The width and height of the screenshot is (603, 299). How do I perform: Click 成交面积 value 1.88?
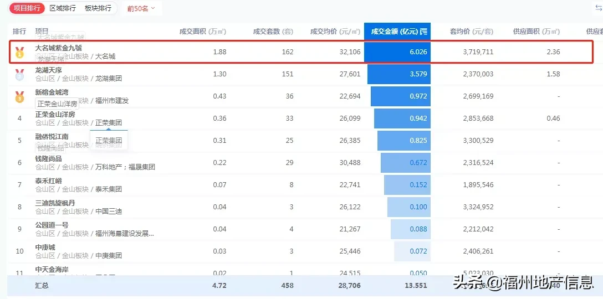click(219, 52)
